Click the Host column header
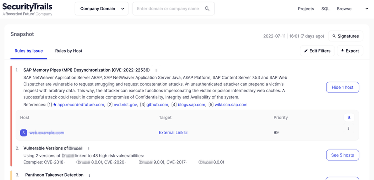Screen dimensions: 374x180 click(25, 117)
